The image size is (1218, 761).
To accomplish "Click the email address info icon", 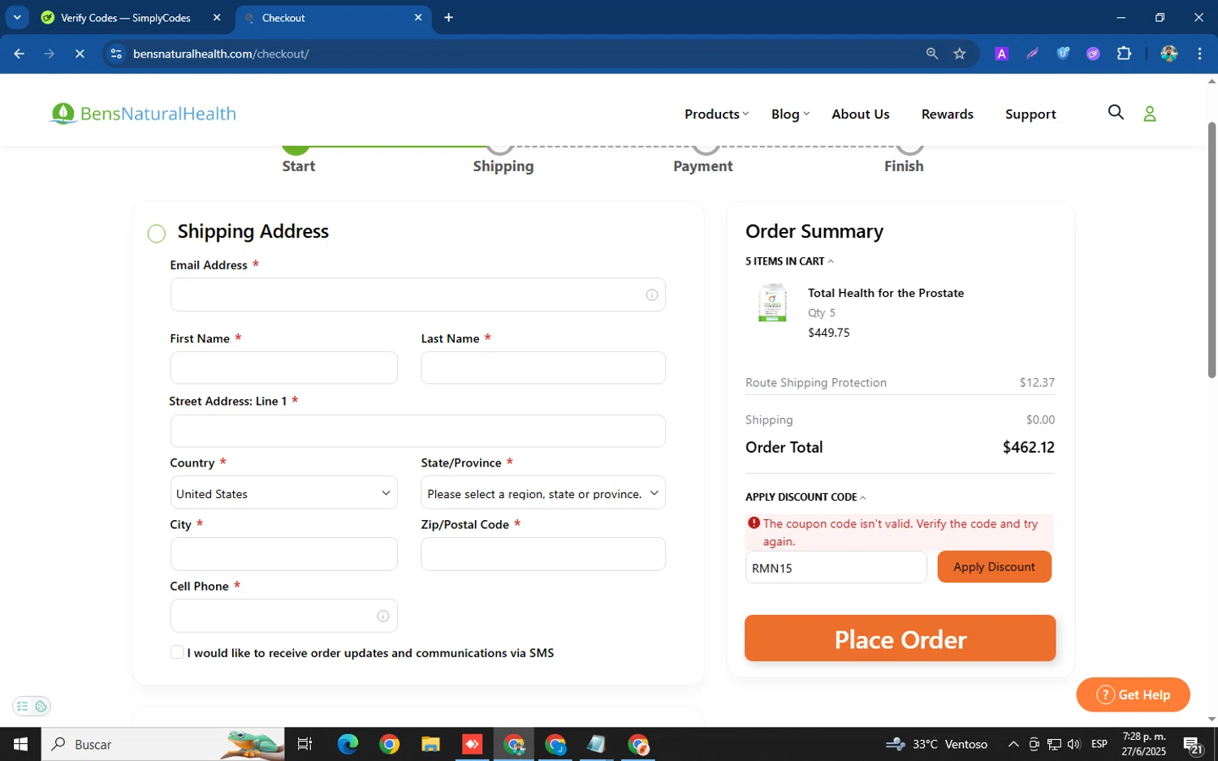I will tap(651, 295).
